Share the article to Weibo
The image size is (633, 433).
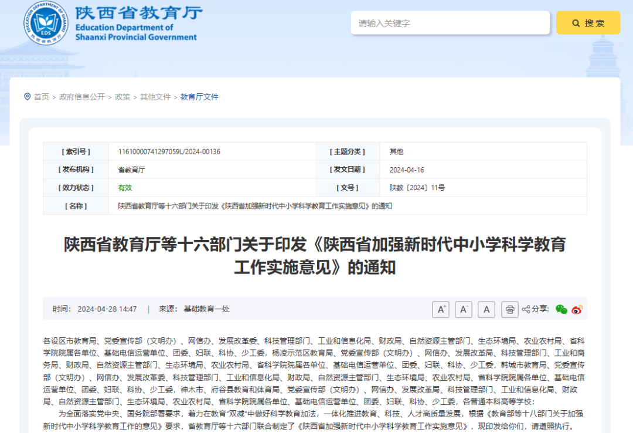(576, 309)
